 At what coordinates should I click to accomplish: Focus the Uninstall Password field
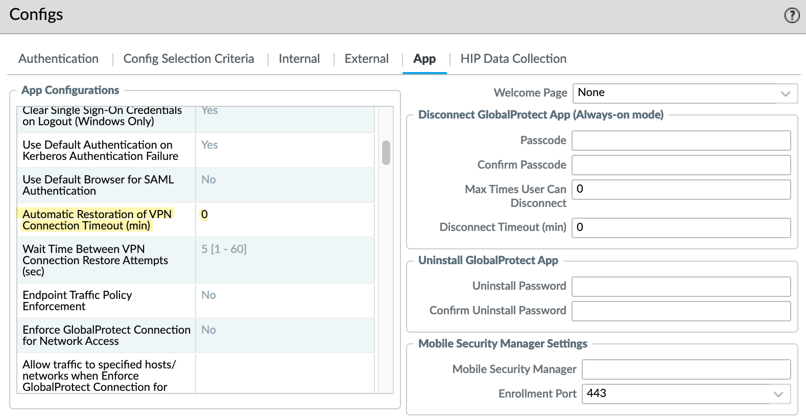click(681, 287)
